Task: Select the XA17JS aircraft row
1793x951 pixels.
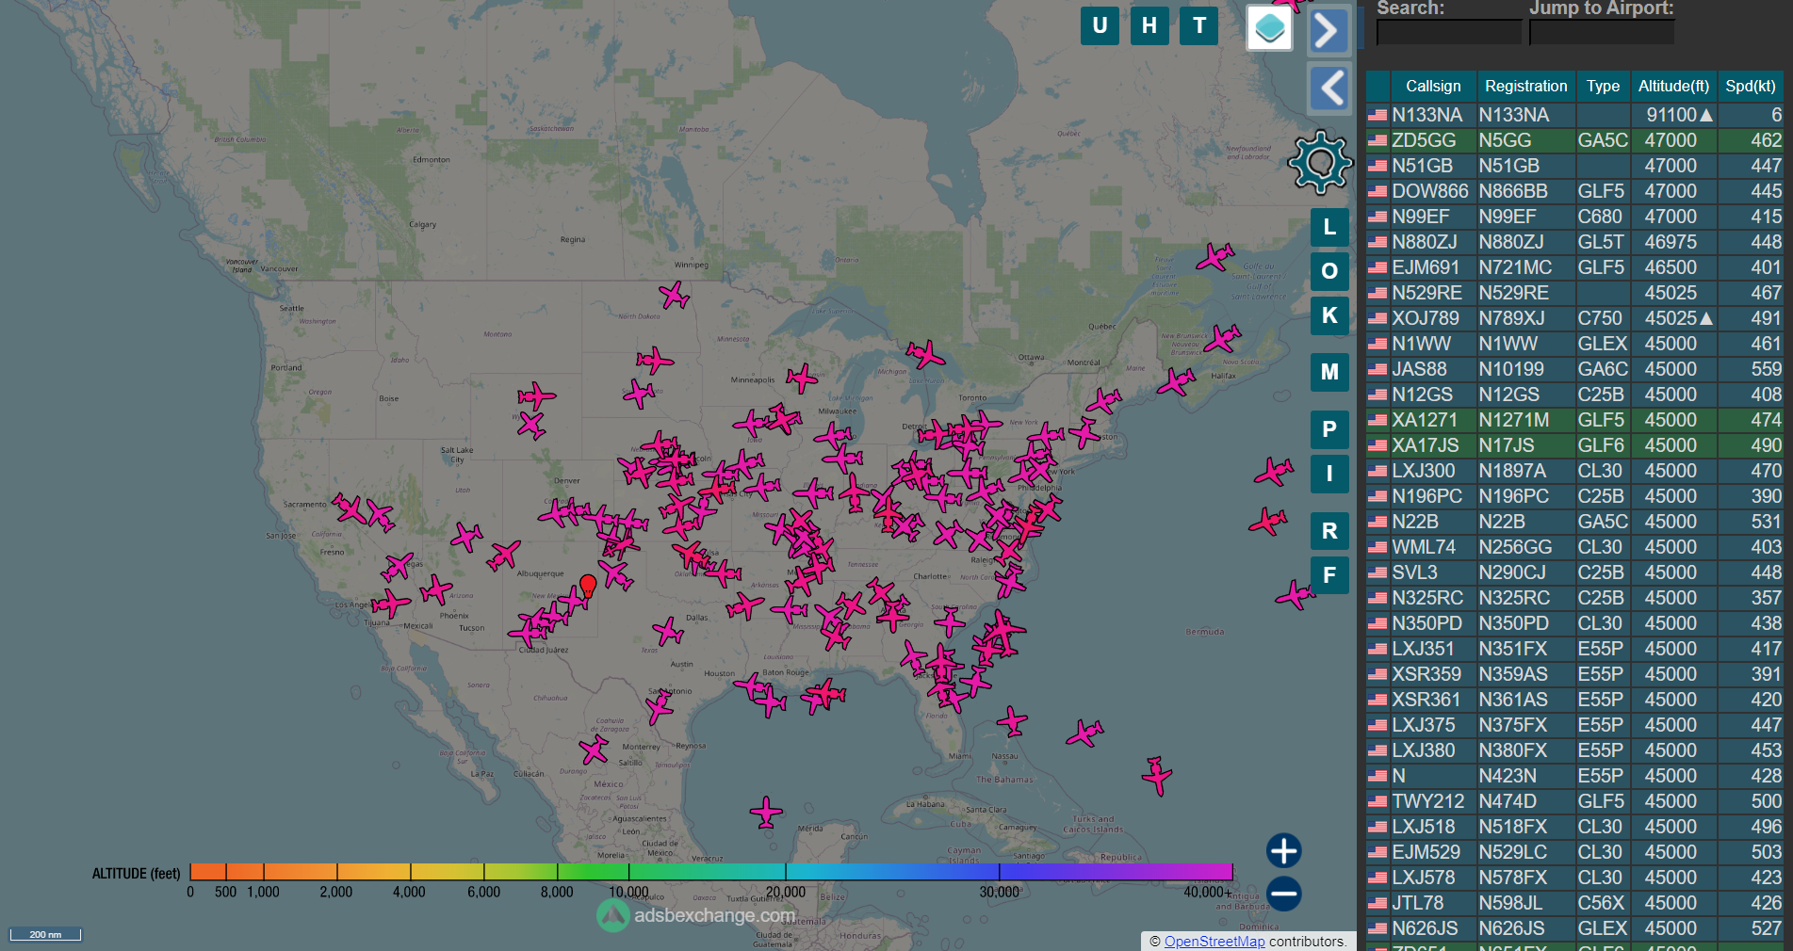Action: coord(1574,445)
